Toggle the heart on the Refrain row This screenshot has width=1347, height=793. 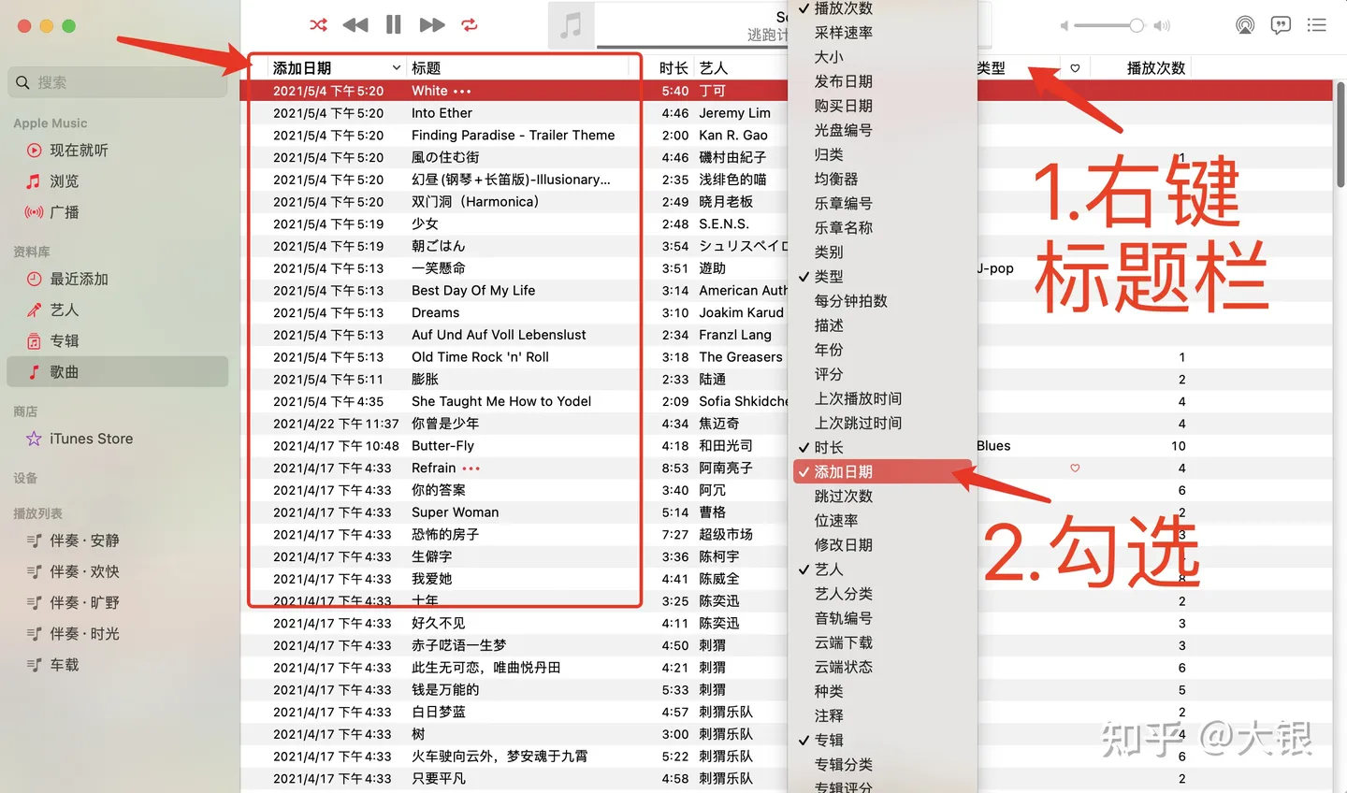1075,469
